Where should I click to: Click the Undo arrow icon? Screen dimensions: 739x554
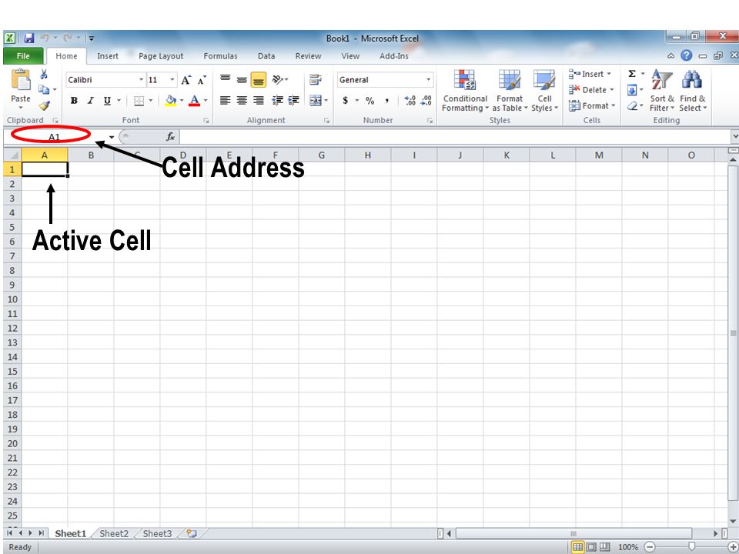(45, 38)
